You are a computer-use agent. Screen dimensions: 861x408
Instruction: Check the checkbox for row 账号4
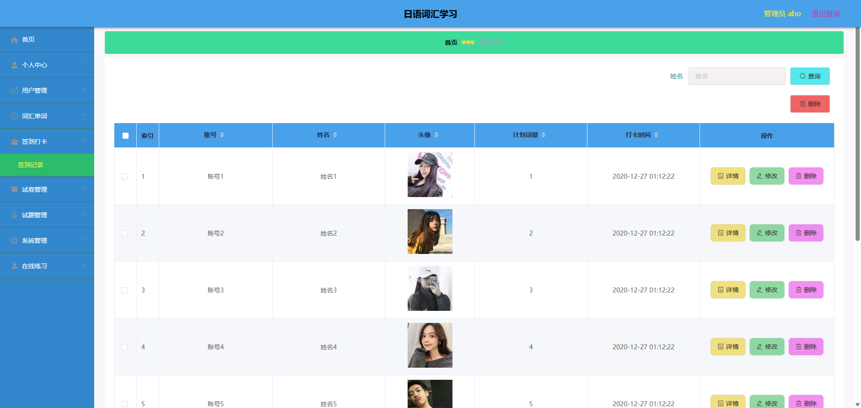(x=125, y=347)
